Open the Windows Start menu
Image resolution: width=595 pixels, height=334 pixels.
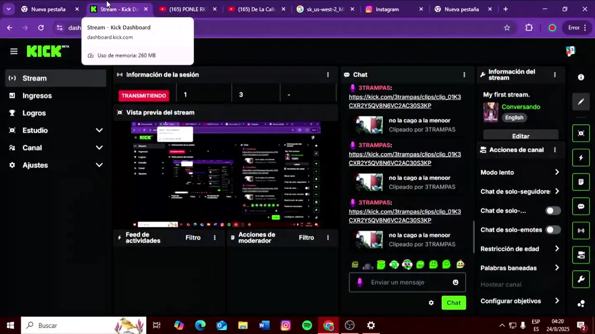(10, 326)
